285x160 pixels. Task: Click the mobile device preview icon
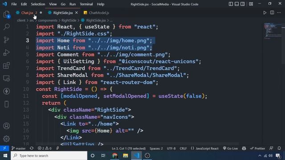pos(6,104)
